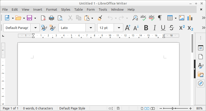Open the Tools menu
206x111 pixels.
click(103, 9)
